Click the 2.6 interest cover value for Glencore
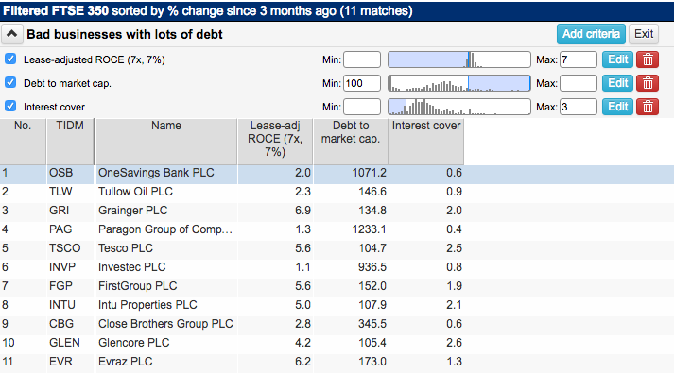This screenshot has width=674, height=374. coord(454,343)
